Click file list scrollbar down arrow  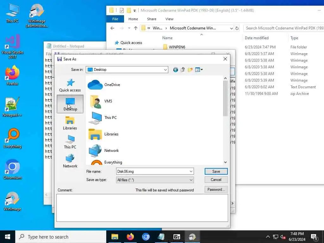225,162
